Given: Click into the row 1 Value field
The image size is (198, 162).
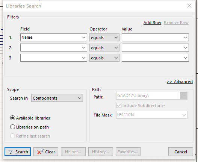Looking at the screenshot, I should (152, 38).
